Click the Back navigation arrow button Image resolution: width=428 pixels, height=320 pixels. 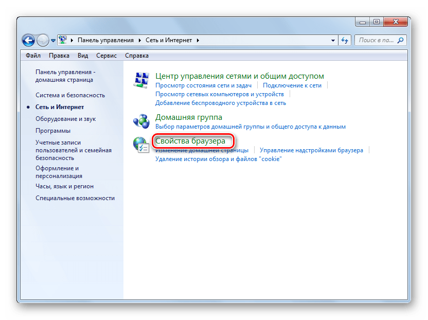(29, 40)
